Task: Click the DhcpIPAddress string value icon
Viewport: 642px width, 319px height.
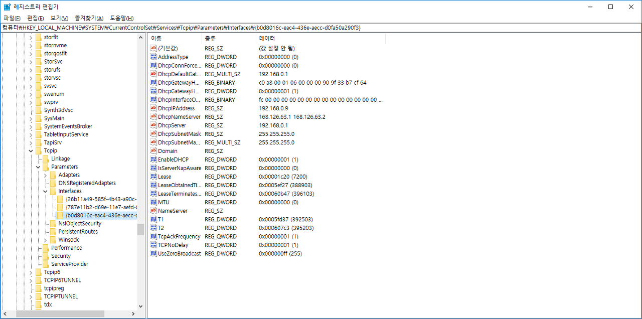Action: [154, 108]
